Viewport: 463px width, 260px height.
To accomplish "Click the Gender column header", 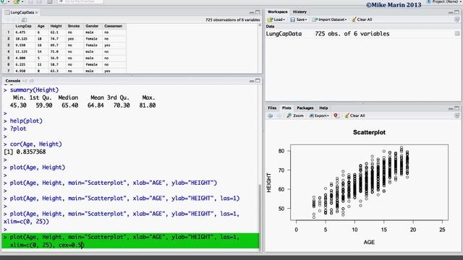I will 92,26.
